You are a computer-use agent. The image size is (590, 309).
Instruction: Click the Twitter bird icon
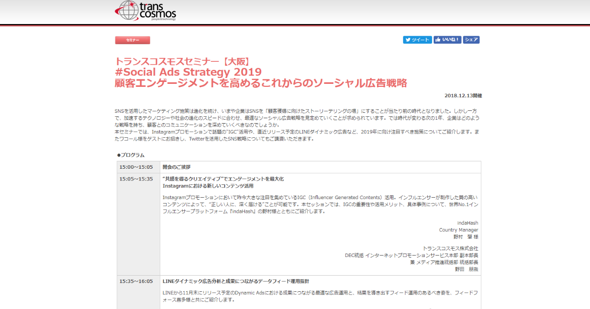tap(408, 40)
